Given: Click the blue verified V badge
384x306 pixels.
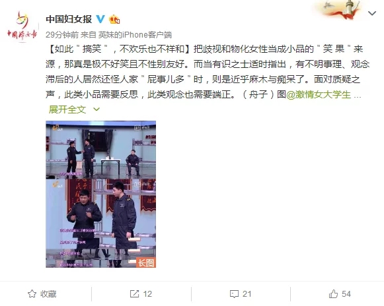Looking at the screenshot, I should click(x=100, y=19).
